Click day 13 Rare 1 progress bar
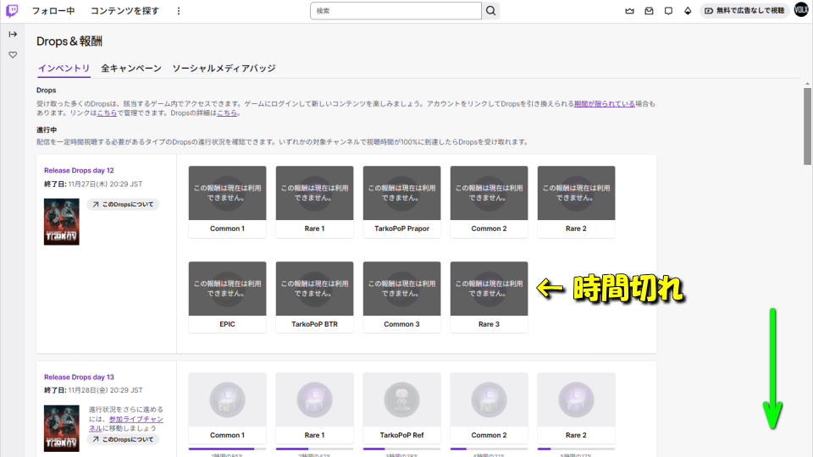This screenshot has width=813, height=457. click(x=315, y=449)
